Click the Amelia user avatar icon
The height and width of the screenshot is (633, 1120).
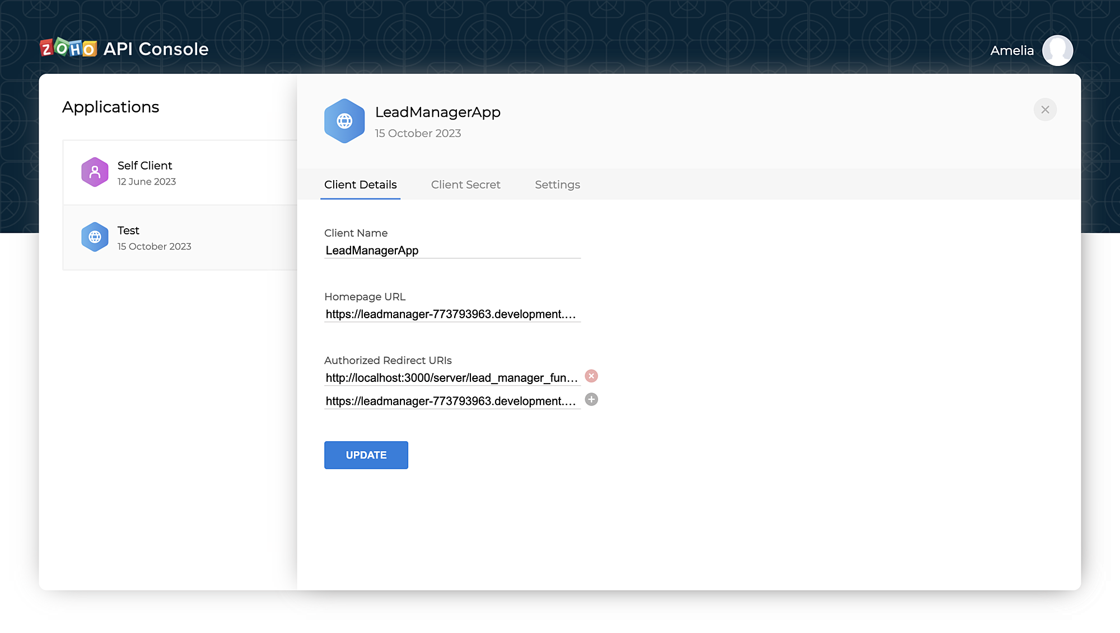tap(1059, 50)
